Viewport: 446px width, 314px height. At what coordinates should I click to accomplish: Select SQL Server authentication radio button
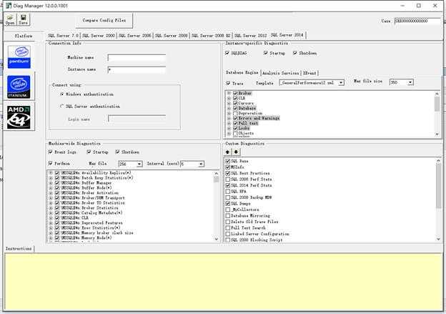coord(61,106)
